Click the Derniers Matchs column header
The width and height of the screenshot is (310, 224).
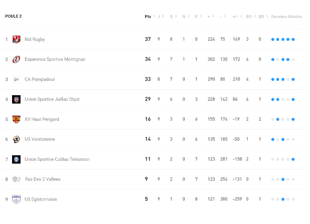(x=287, y=17)
